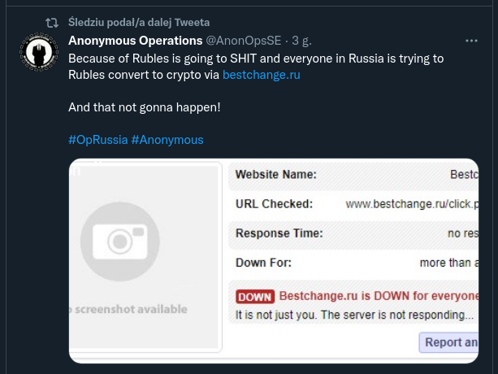Open the #OpRussia hashtag
The width and height of the screenshot is (498, 374).
(97, 140)
